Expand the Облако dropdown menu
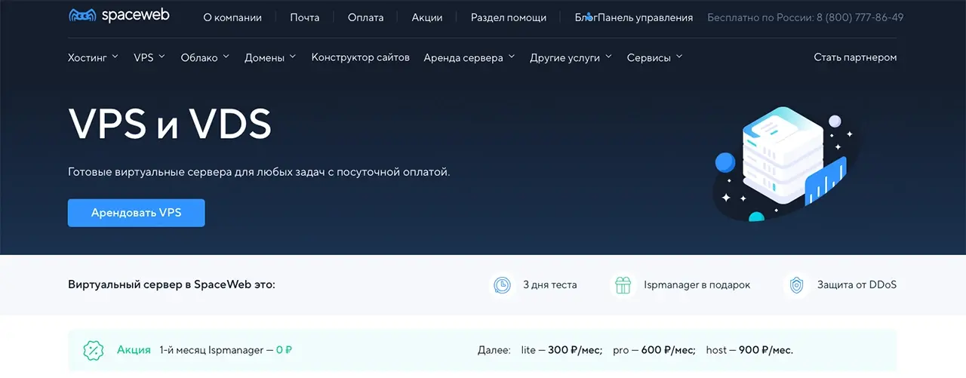This screenshot has width=966, height=378. click(x=205, y=57)
